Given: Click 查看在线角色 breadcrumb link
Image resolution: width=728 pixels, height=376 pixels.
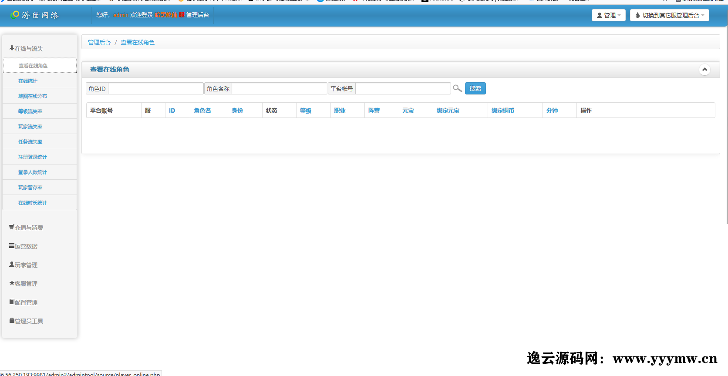Looking at the screenshot, I should pyautogui.click(x=138, y=42).
